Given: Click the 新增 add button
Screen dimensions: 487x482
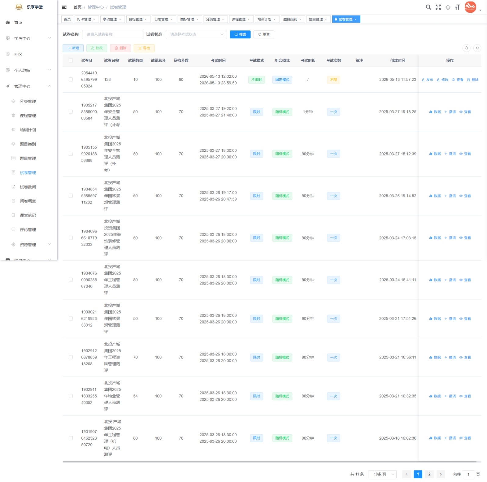Looking at the screenshot, I should coord(73,48).
